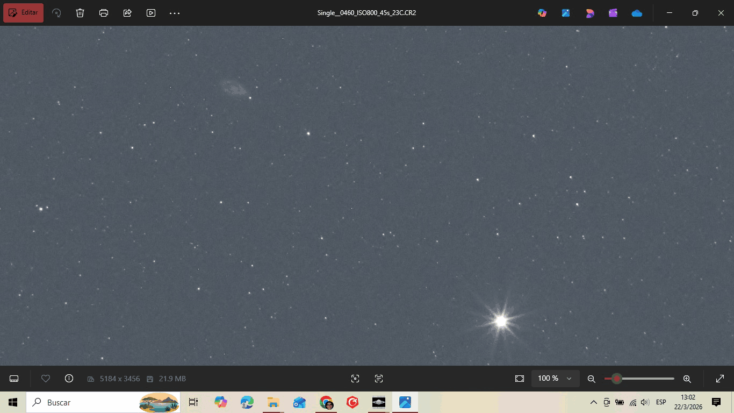Zoom in with the plus magnifier
734x413 pixels.
[x=687, y=379]
